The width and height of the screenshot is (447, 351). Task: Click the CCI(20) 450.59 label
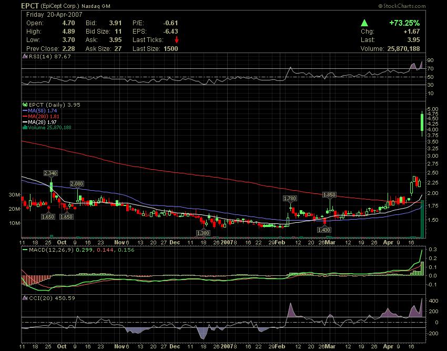[x=52, y=298]
